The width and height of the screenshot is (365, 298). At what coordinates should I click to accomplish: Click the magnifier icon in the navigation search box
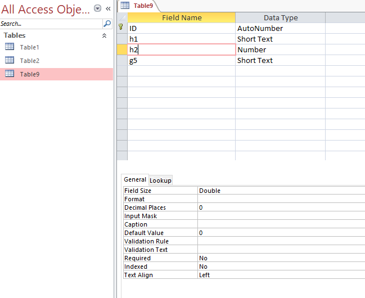click(107, 24)
